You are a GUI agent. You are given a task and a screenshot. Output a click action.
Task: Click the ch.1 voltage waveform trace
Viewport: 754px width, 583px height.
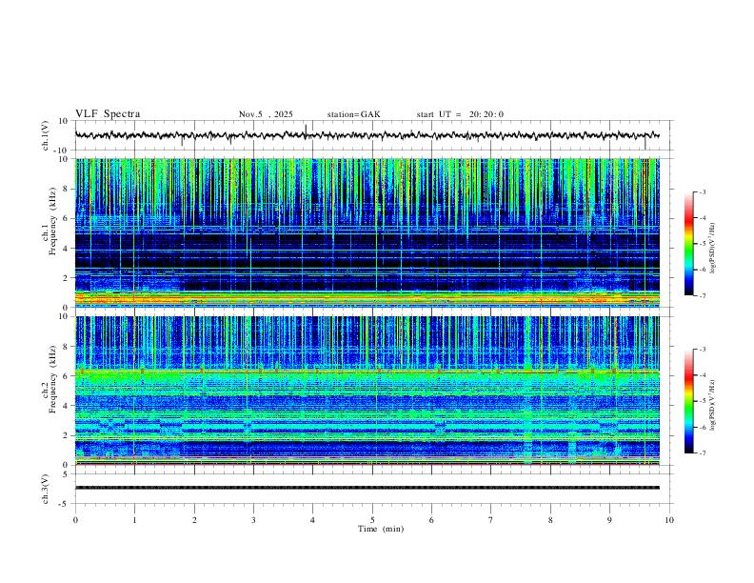(x=367, y=135)
